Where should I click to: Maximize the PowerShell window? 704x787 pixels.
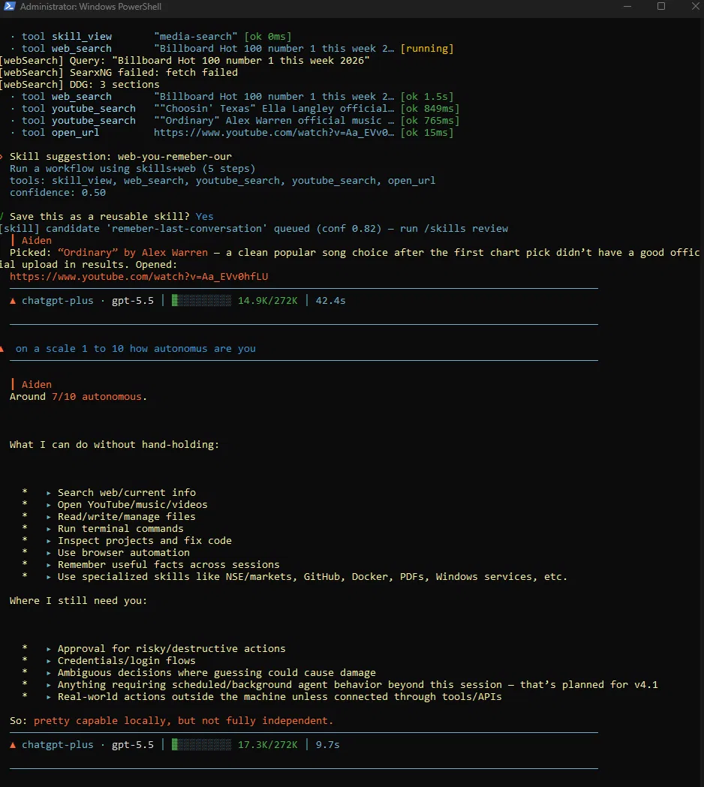click(x=661, y=6)
